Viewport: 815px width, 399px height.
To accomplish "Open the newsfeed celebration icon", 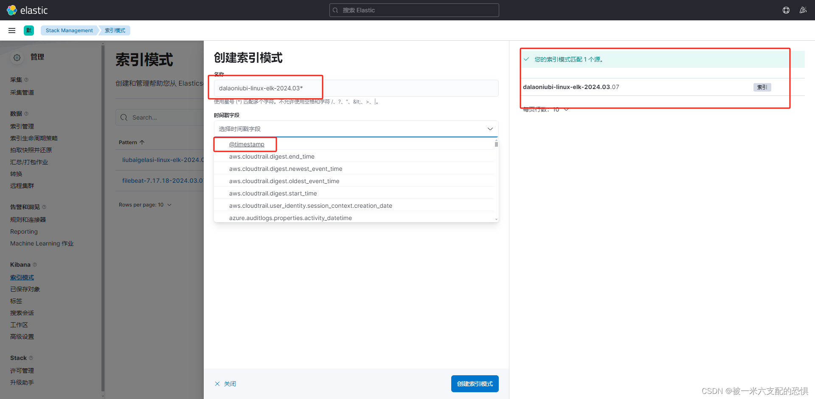I will pyautogui.click(x=803, y=10).
